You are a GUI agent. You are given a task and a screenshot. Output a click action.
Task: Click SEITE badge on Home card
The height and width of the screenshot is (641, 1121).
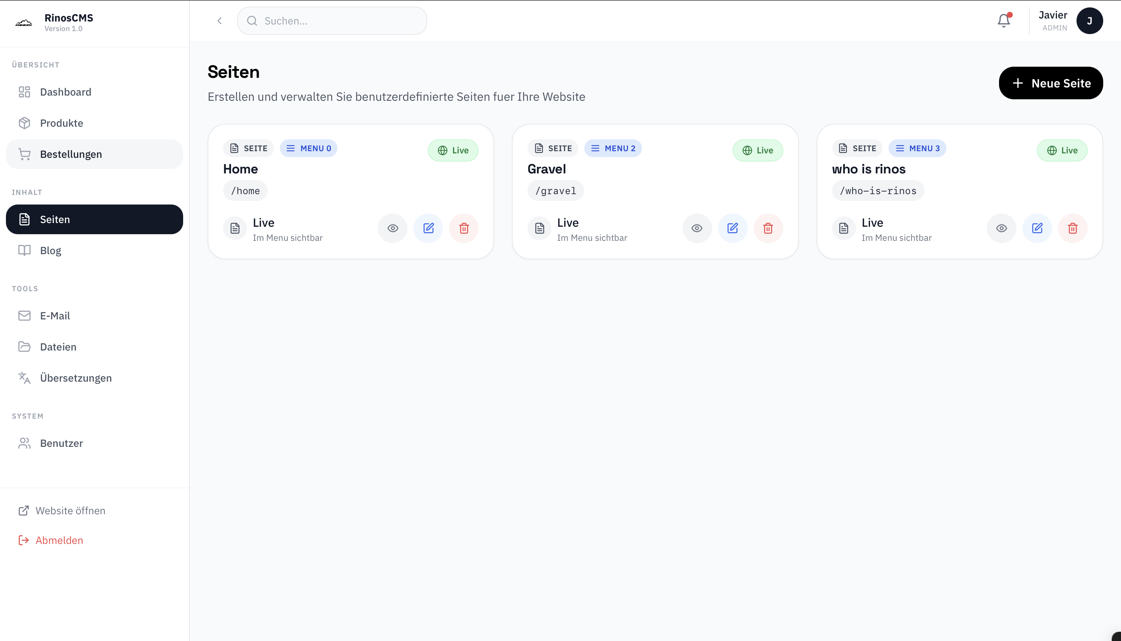click(248, 148)
